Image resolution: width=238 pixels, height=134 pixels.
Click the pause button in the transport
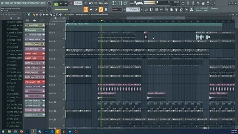[61, 3]
